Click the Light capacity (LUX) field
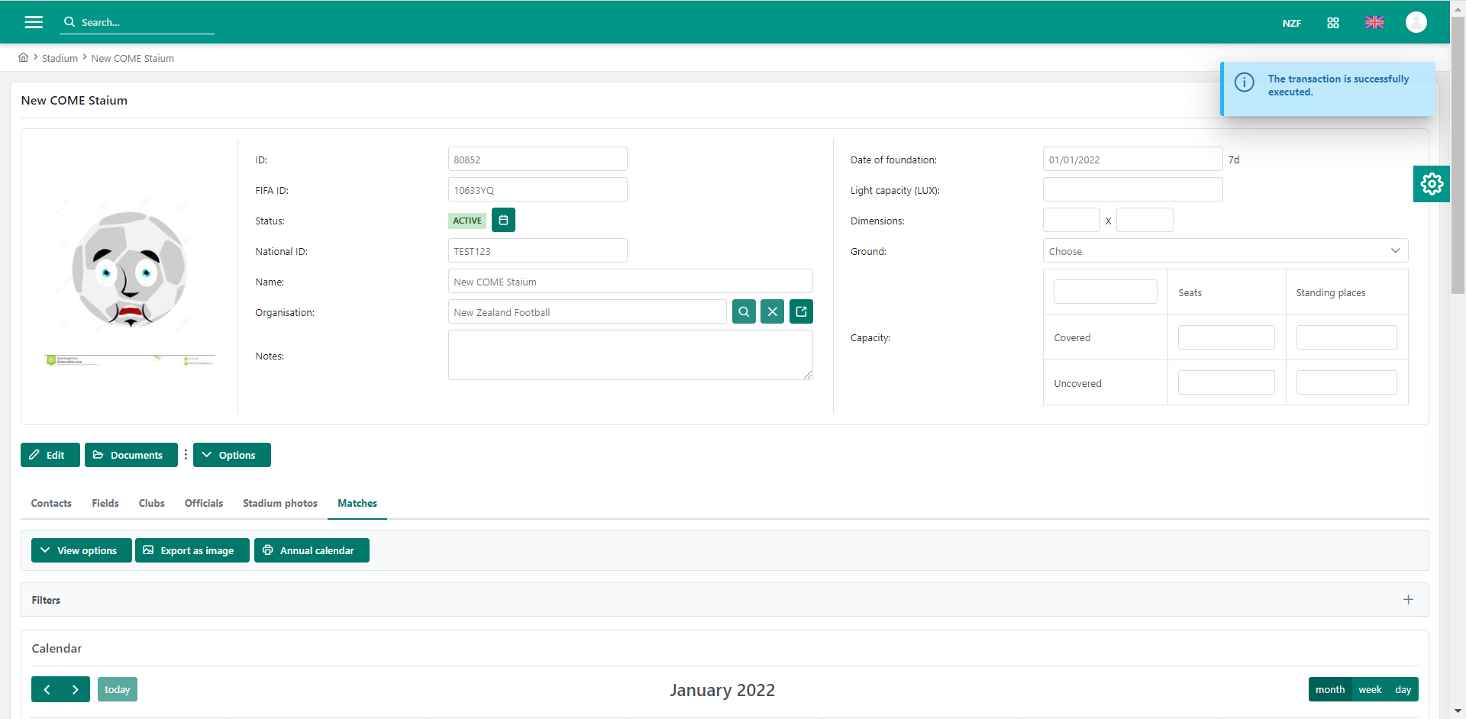 coord(1132,190)
